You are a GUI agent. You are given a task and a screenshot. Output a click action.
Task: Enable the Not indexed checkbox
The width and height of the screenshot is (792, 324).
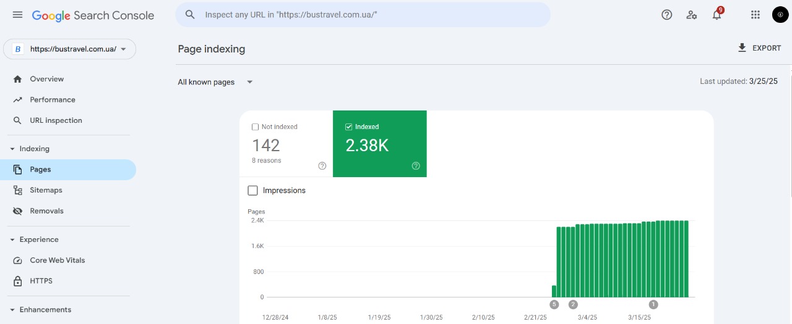pos(255,127)
